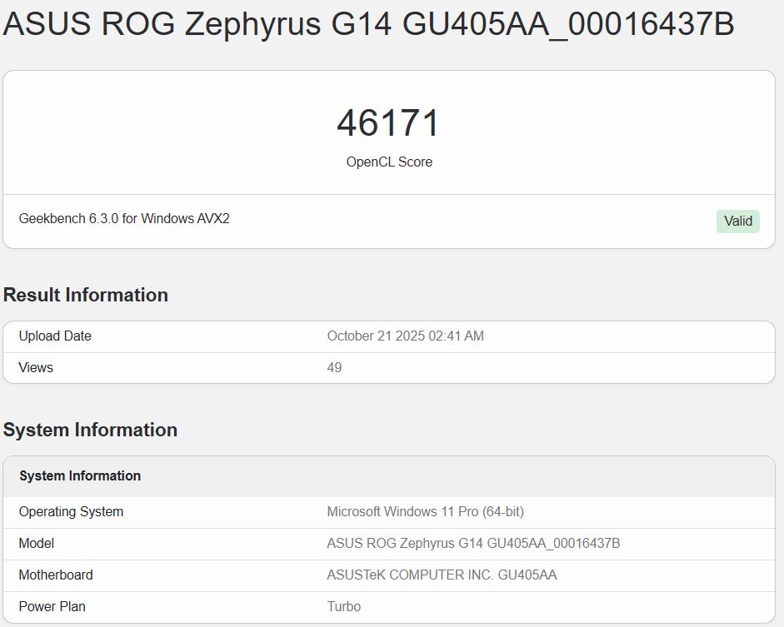Select the Motherboard row label
Image resolution: width=784 pixels, height=627 pixels.
56,575
